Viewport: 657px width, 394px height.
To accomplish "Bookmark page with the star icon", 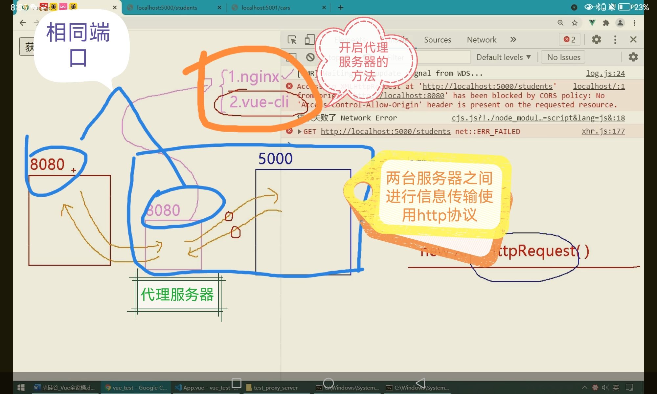I will click(x=575, y=23).
